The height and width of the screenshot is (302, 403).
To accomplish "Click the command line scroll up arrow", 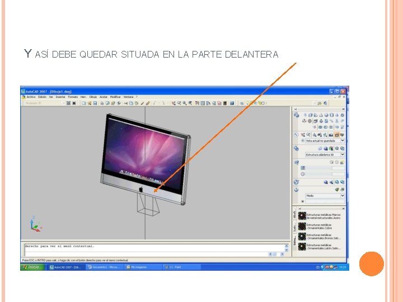I will tap(287, 246).
